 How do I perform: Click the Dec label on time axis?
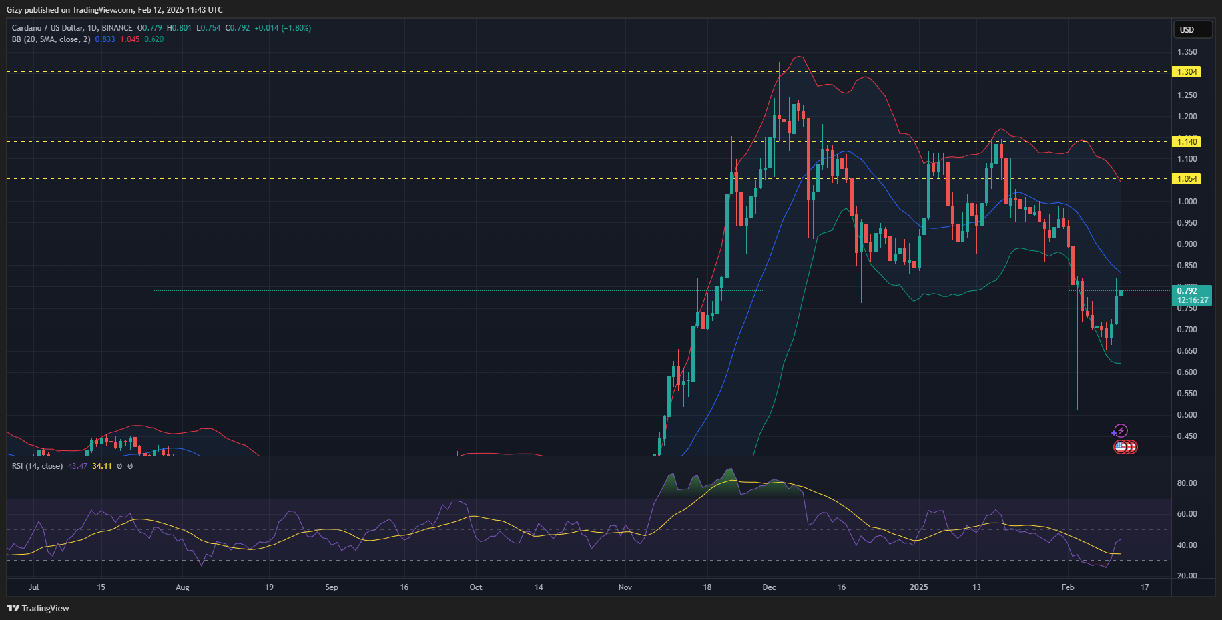(x=769, y=587)
